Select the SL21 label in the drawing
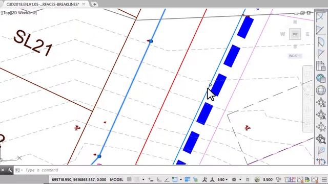The width and height of the screenshot is (328, 184). point(33,43)
